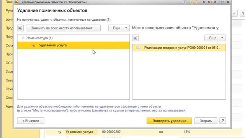Click the deletion-mark icon beside 'Удаляемая услуга' in tree
This screenshot has width=245, height=138.
coord(33,45)
